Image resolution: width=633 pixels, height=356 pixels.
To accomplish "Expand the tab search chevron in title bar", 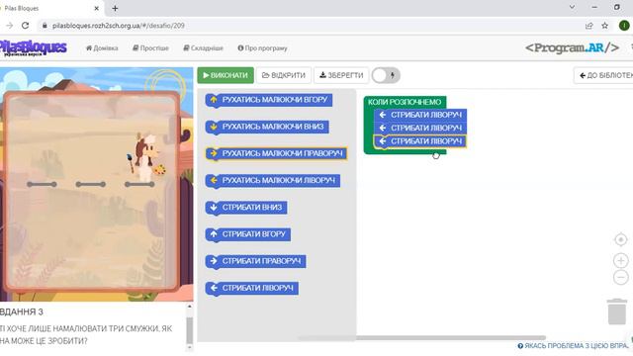I will [572, 7].
